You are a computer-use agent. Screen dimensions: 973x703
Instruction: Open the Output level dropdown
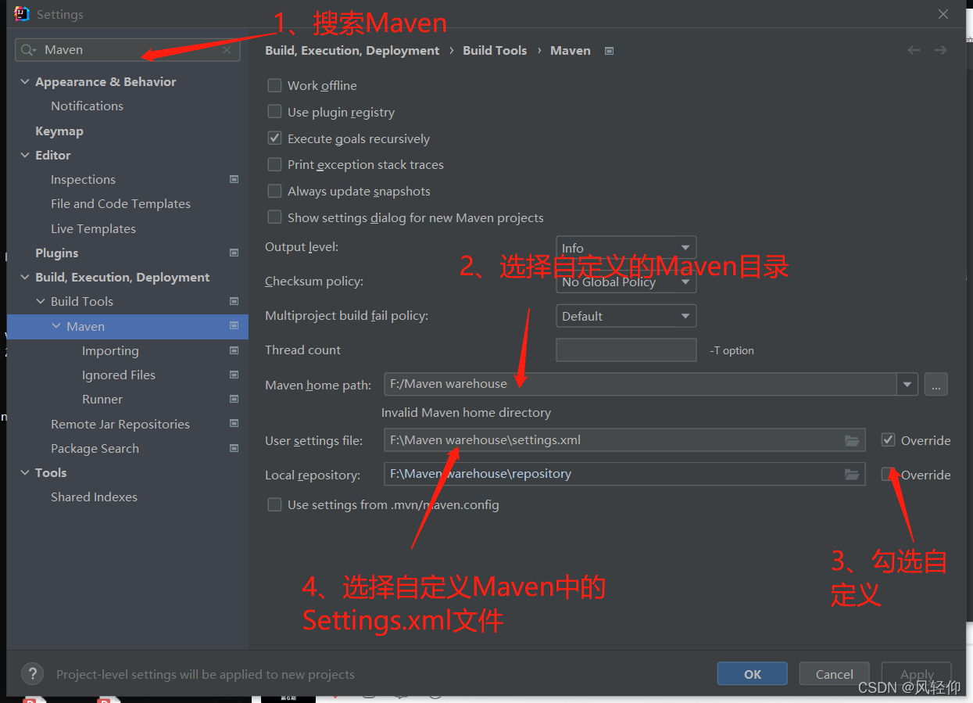tap(625, 248)
